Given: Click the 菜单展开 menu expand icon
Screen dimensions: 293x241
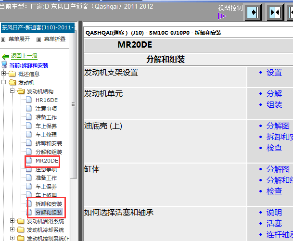Looking at the screenshot, I should click(3, 39).
